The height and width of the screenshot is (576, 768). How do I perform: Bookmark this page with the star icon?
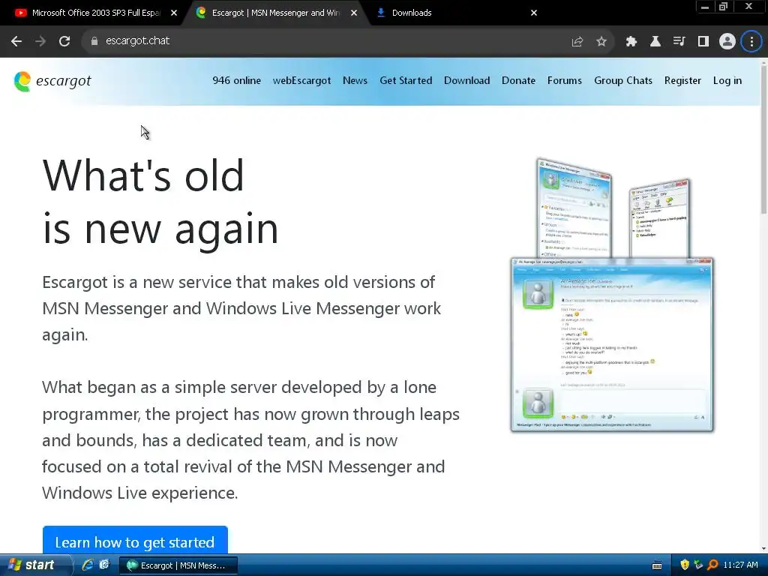pyautogui.click(x=601, y=42)
